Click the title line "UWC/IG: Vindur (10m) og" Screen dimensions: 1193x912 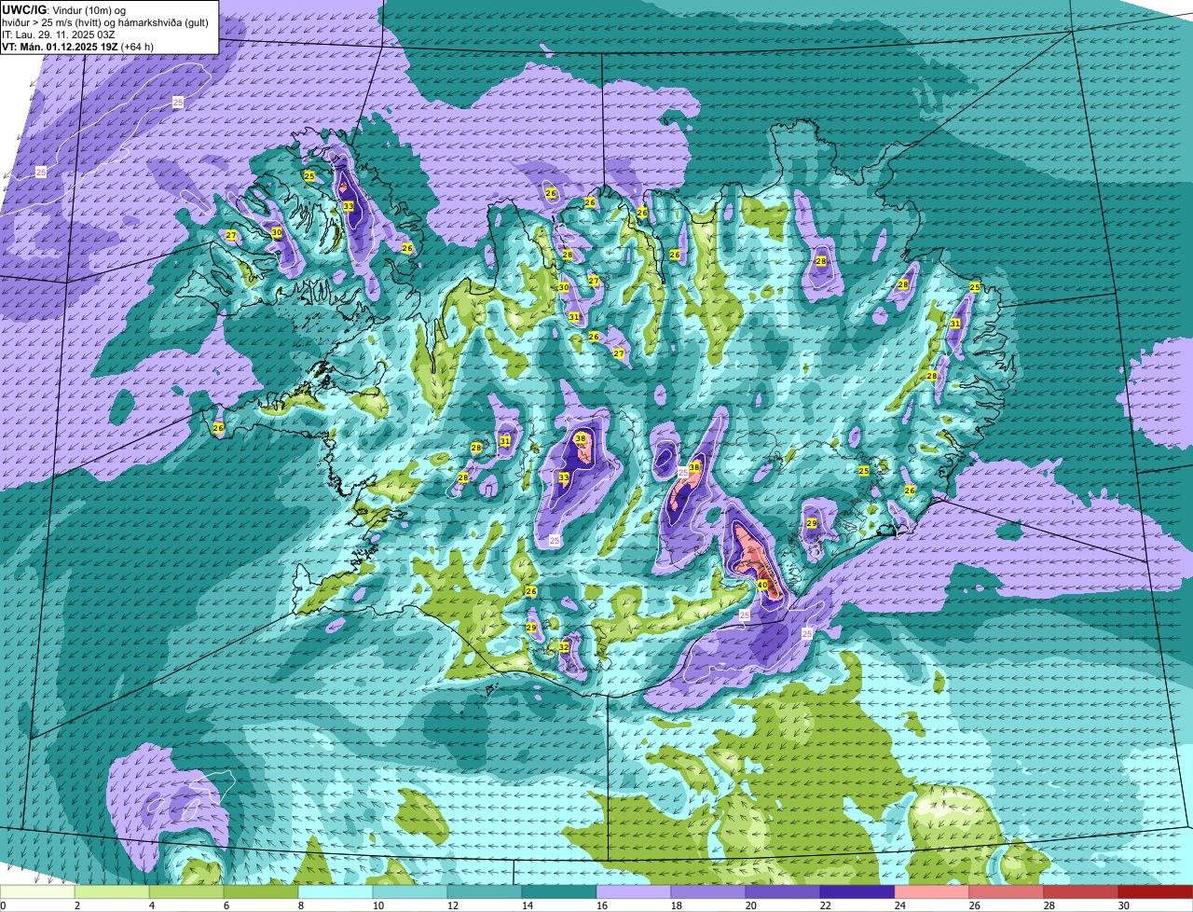pyautogui.click(x=63, y=9)
